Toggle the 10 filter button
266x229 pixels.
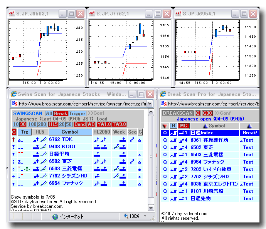pos(16,124)
